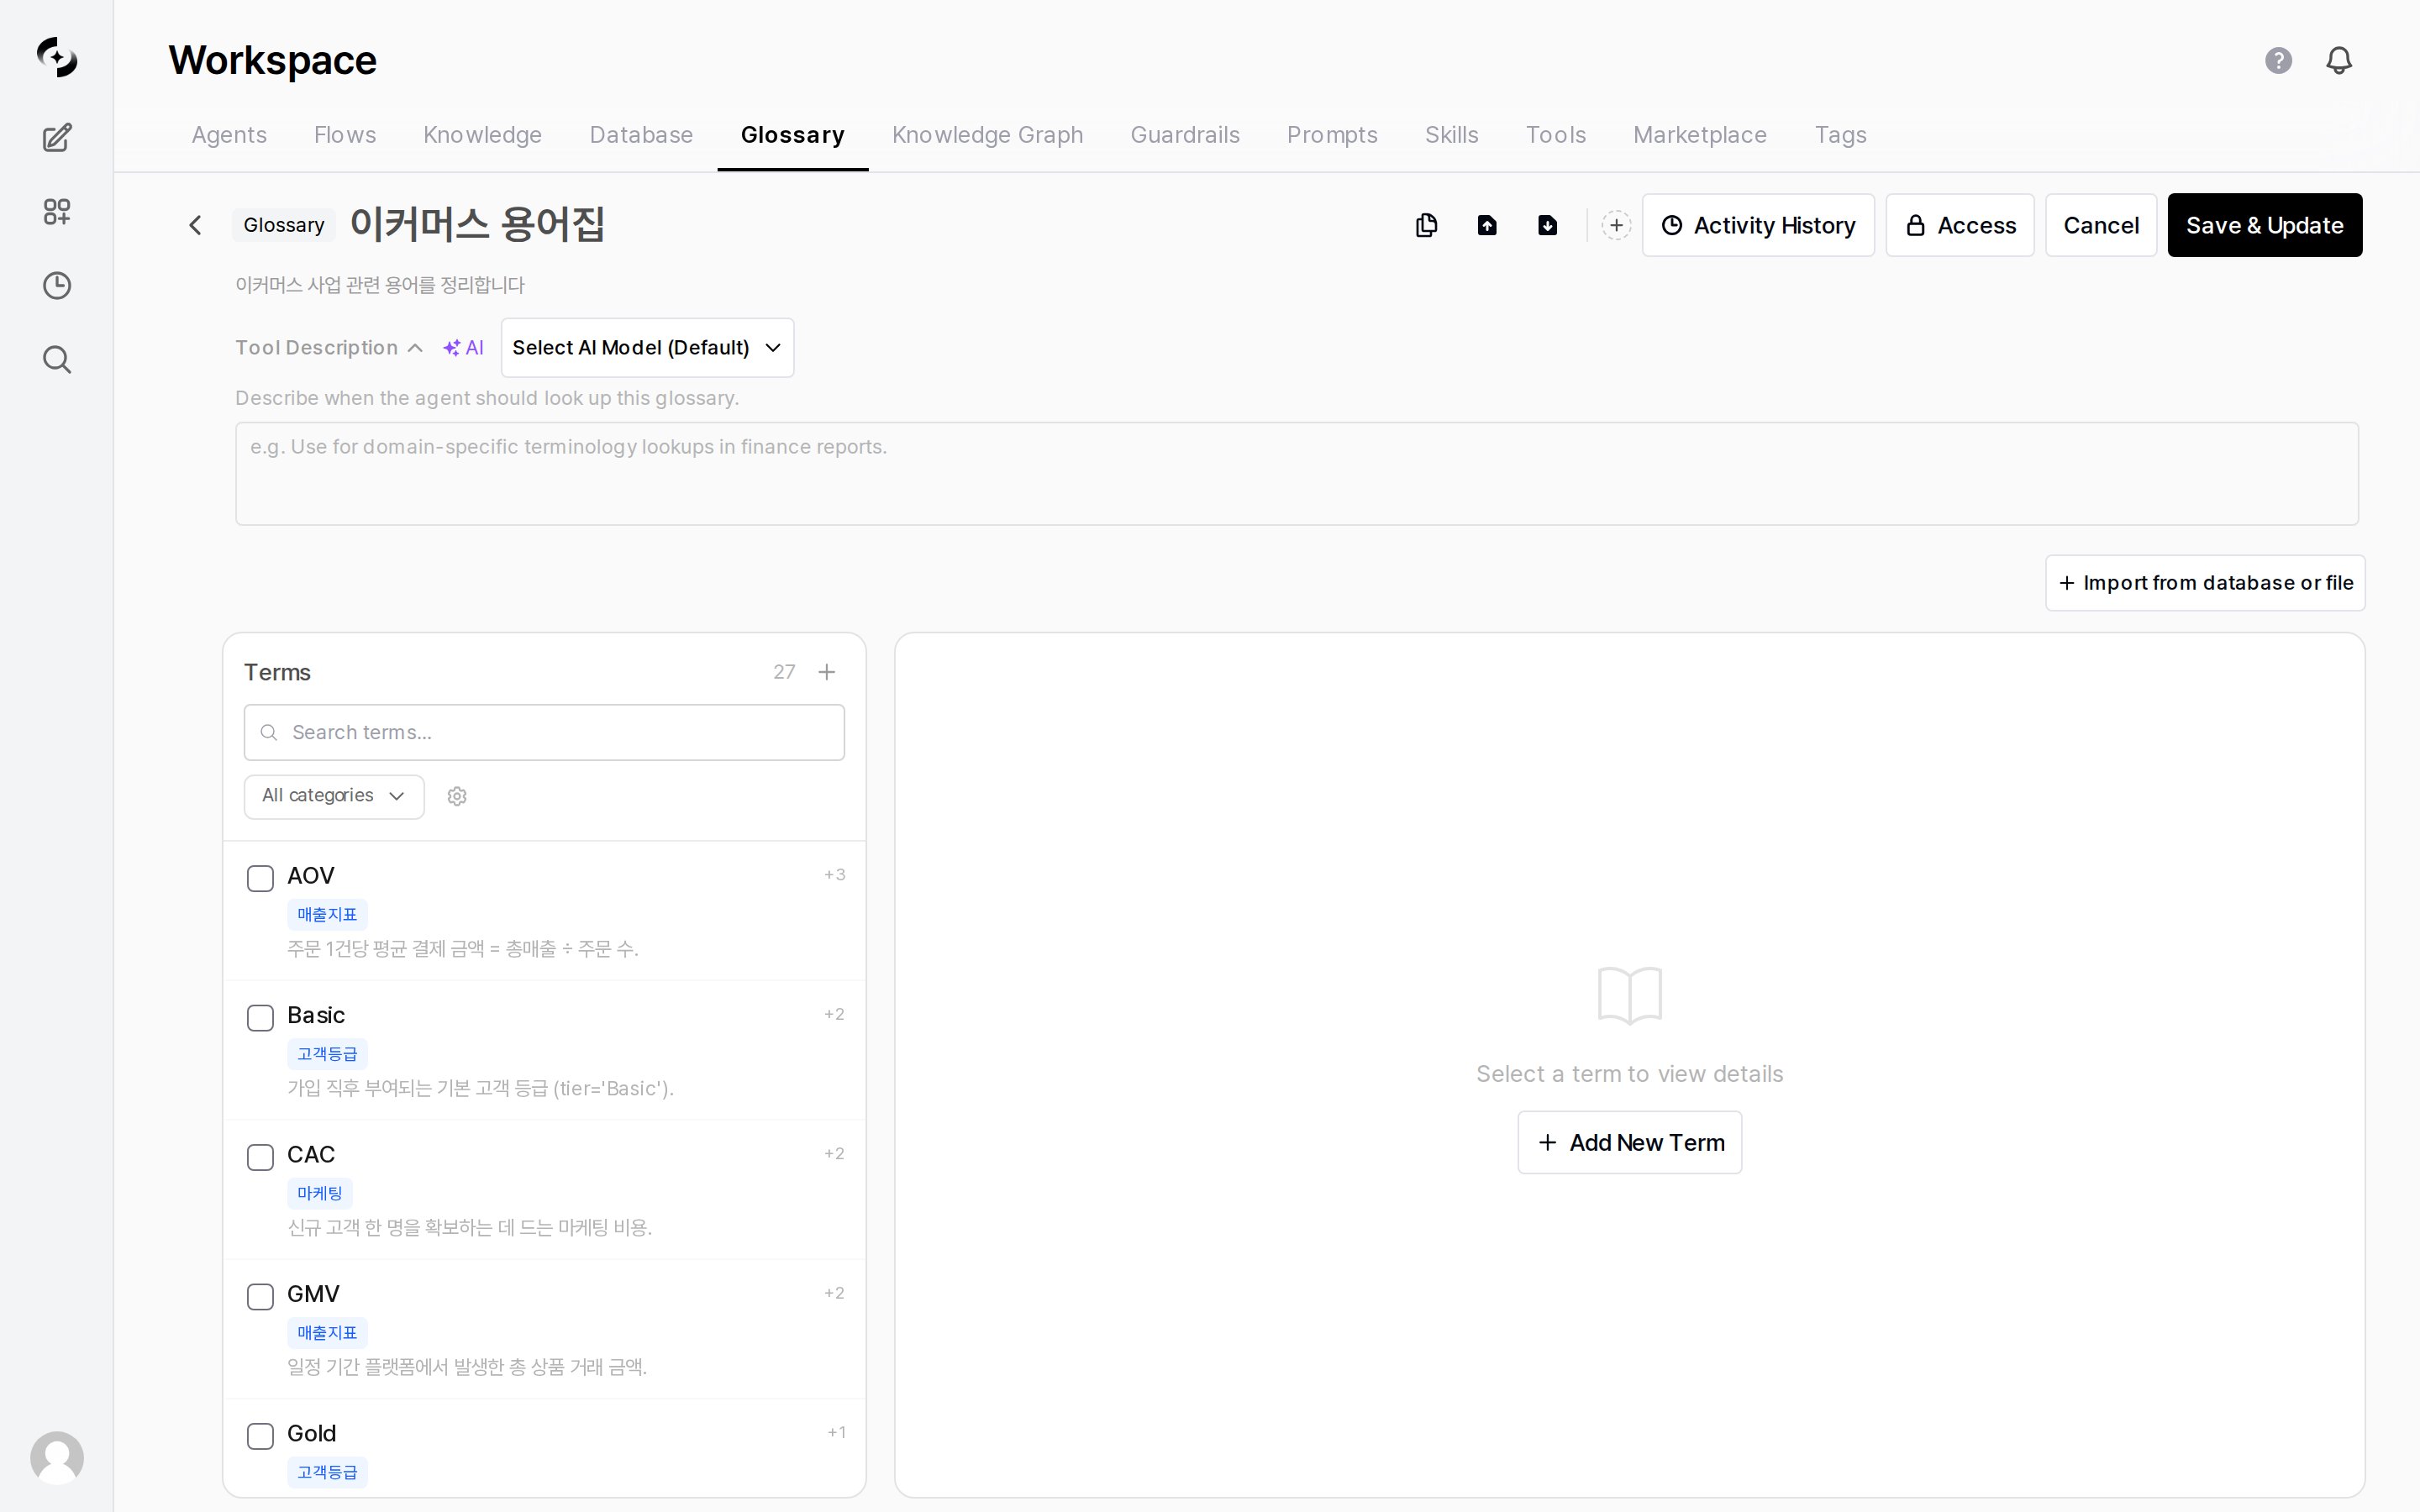This screenshot has width=2420, height=1512.
Task: Select the AOV term row
Action: pyautogui.click(x=544, y=911)
